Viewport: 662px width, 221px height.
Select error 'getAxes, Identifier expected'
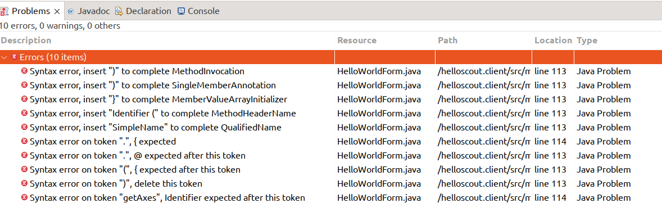click(x=167, y=198)
